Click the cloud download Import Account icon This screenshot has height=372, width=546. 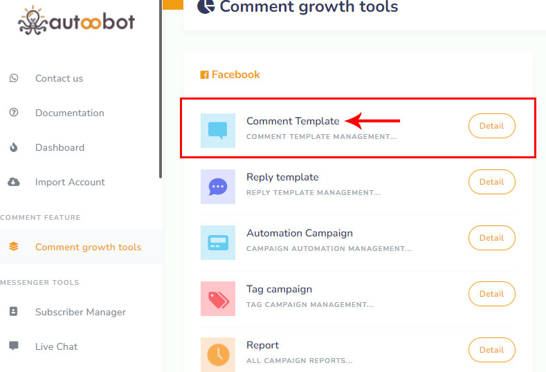[x=14, y=182]
